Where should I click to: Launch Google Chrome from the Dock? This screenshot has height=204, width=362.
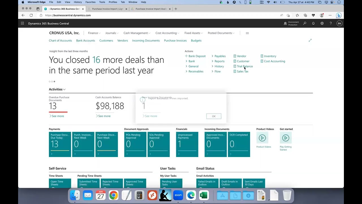(x=113, y=195)
